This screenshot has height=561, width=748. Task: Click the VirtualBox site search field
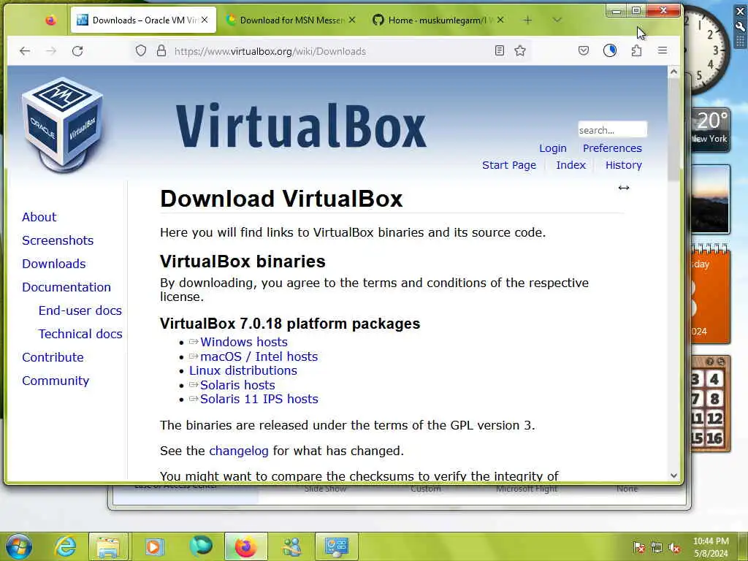pyautogui.click(x=613, y=130)
